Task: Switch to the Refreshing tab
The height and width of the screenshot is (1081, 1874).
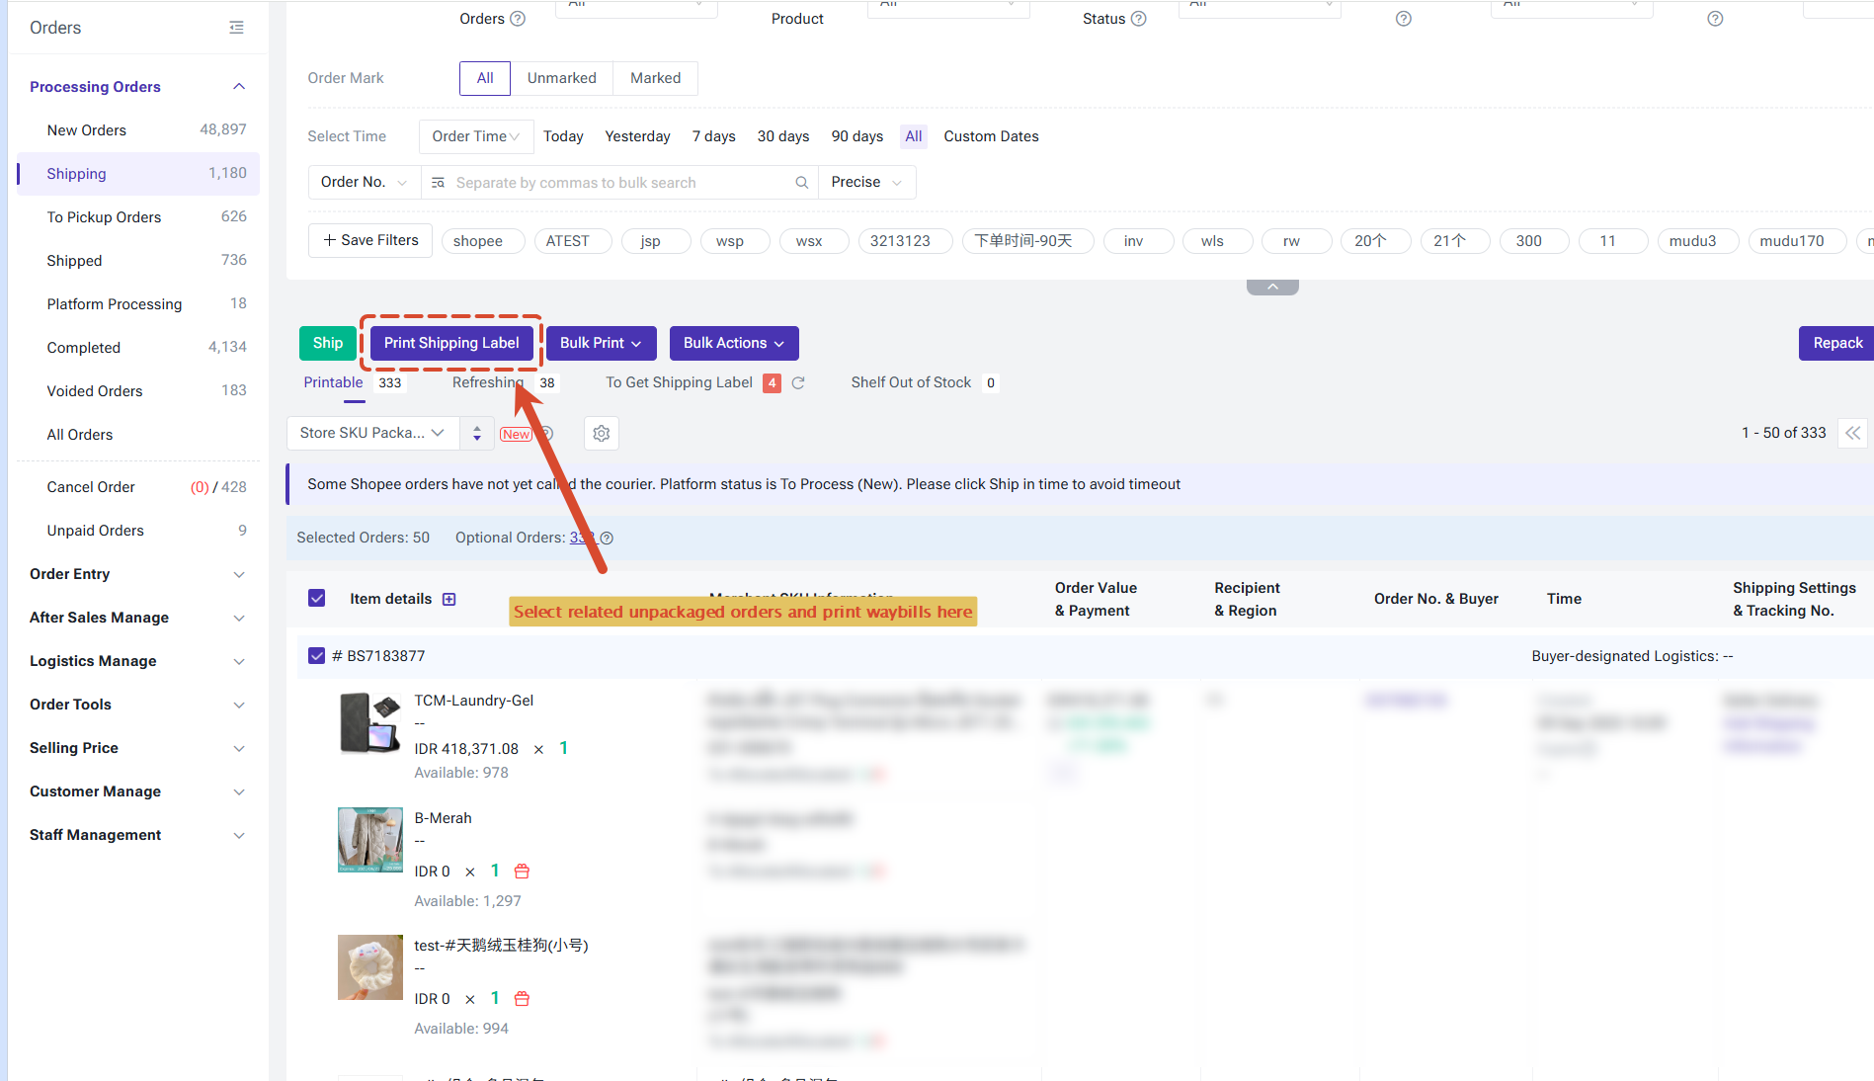Action: pos(488,382)
